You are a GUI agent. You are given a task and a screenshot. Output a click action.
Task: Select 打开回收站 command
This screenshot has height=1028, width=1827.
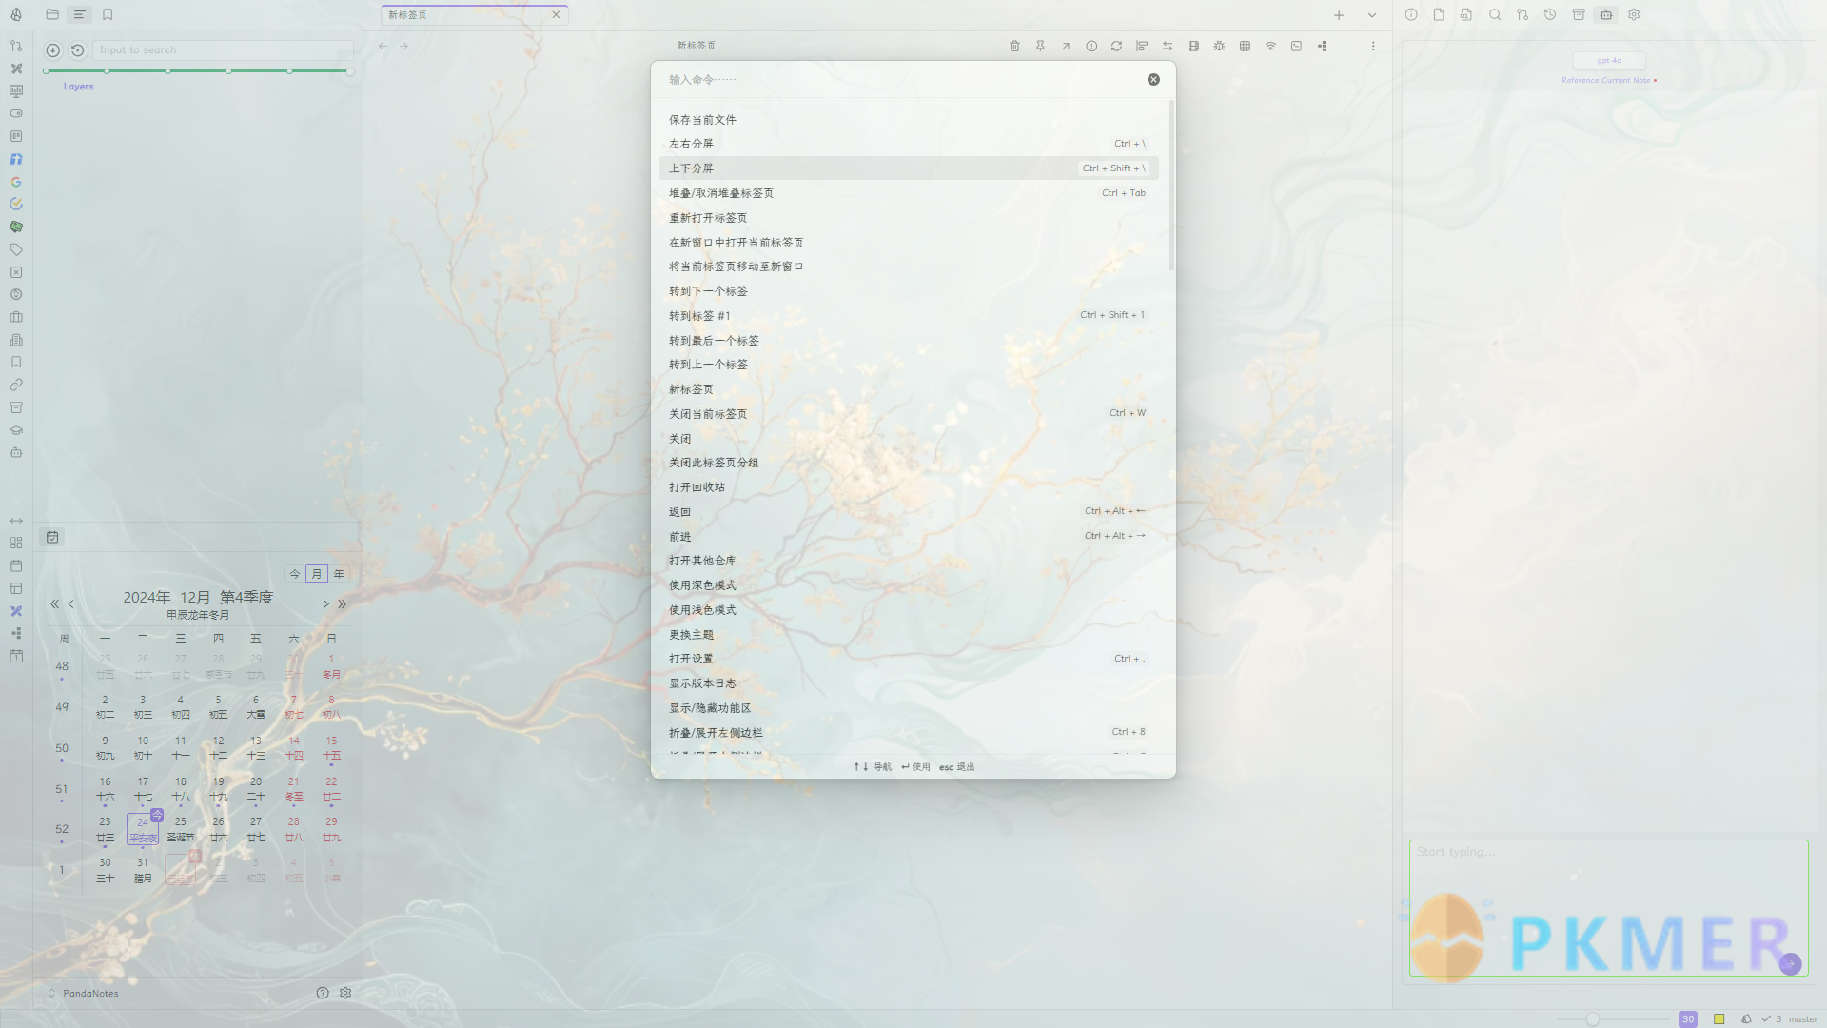click(909, 487)
